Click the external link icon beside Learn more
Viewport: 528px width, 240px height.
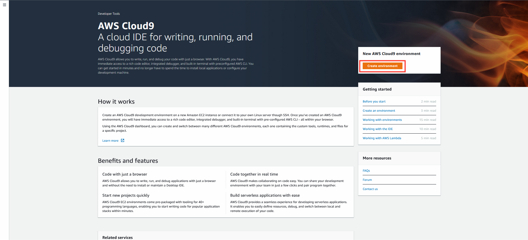[x=122, y=141]
